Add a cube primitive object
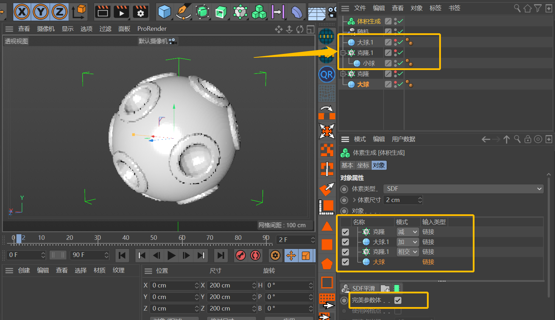 pos(164,12)
